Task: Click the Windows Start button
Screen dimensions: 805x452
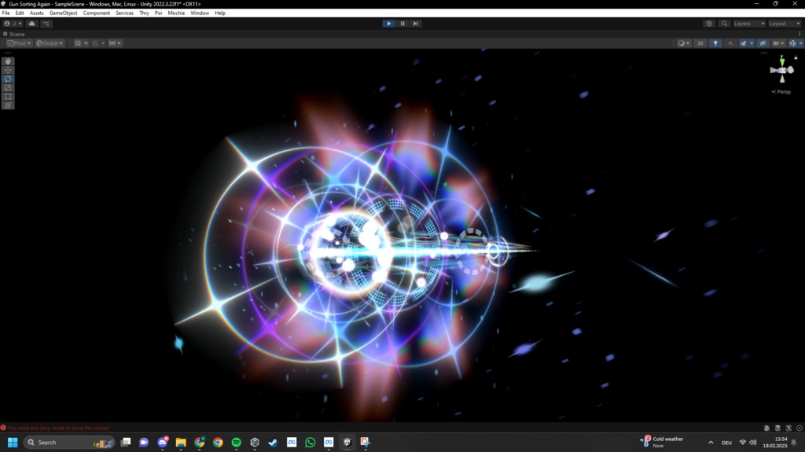Action: point(13,443)
